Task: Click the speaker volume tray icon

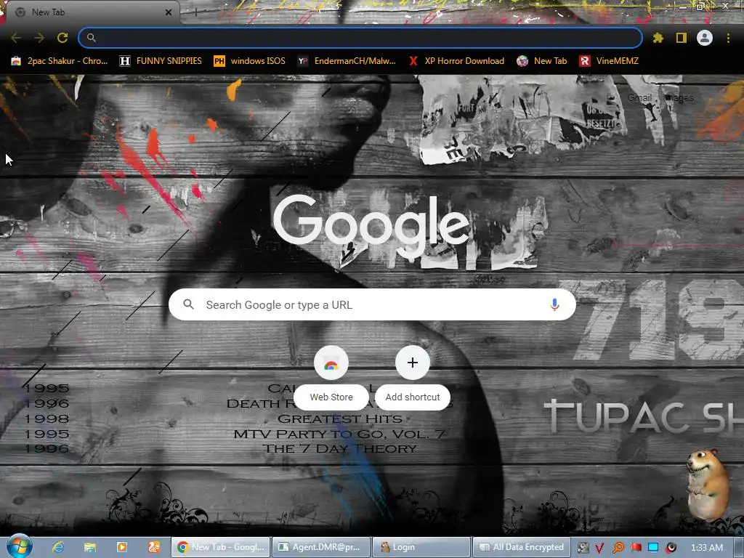Action: click(x=671, y=548)
